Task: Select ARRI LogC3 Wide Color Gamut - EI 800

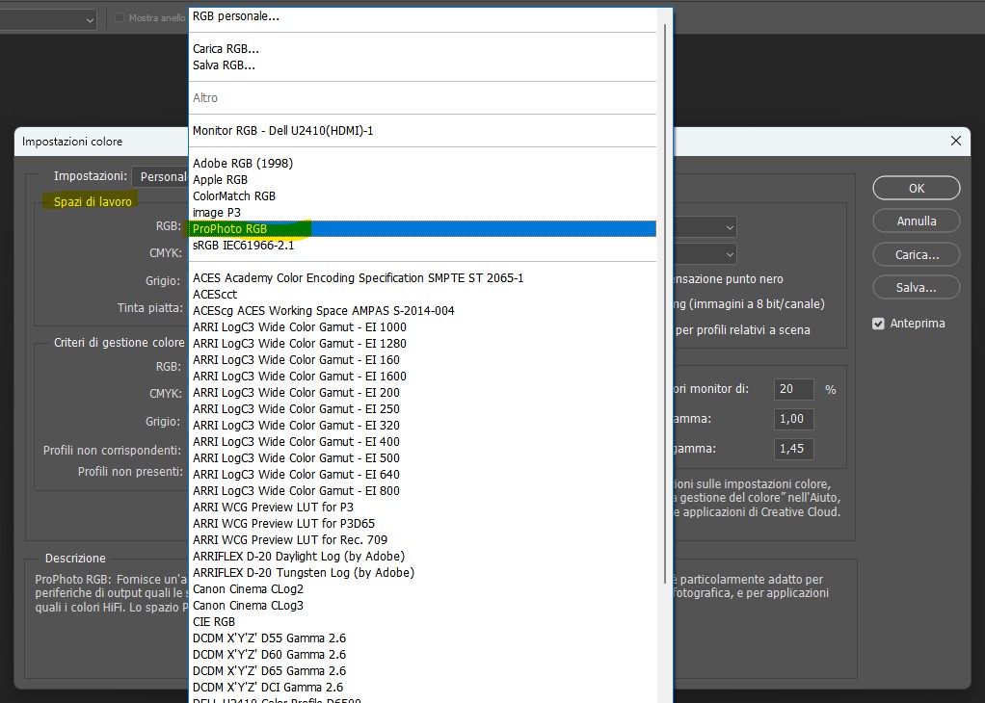Action: click(x=422, y=489)
